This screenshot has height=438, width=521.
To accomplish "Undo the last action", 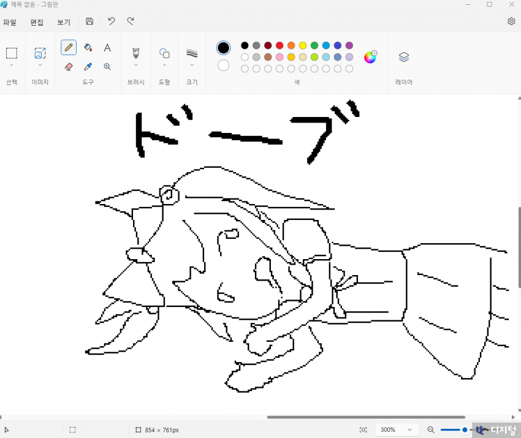I will coord(112,21).
